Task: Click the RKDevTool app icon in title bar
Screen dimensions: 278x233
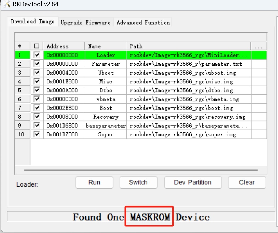Action: (x=7, y=4)
